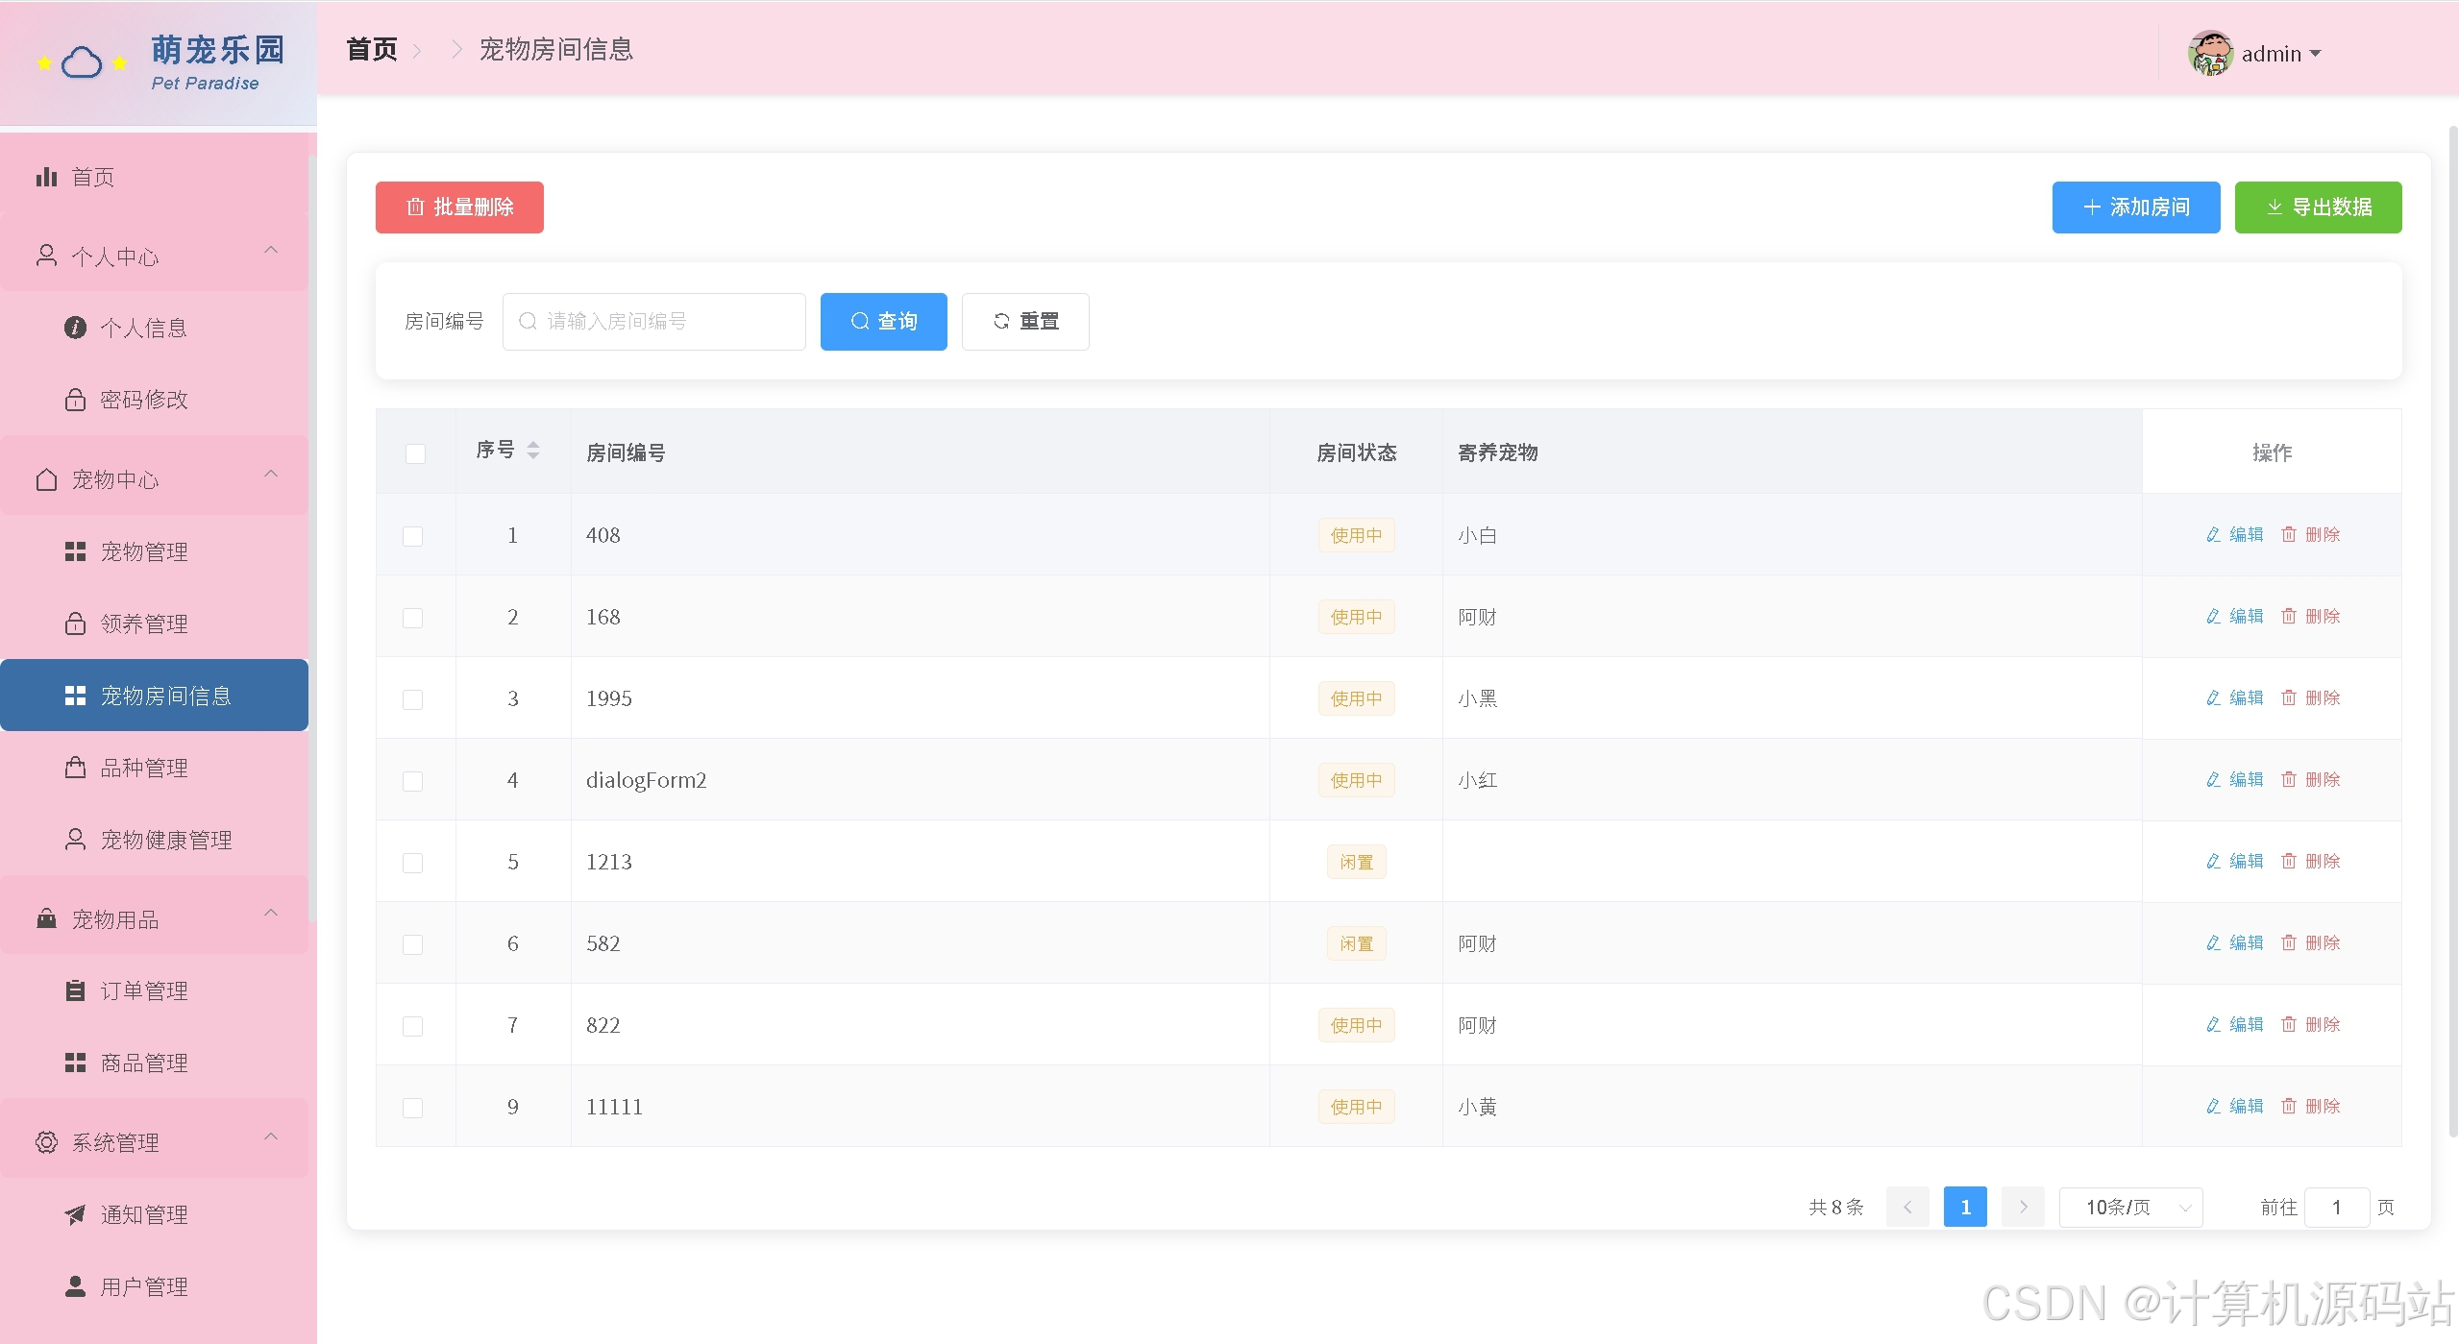Click edit pencil icon for room 408
This screenshot has height=1344, width=2459.
2214,534
